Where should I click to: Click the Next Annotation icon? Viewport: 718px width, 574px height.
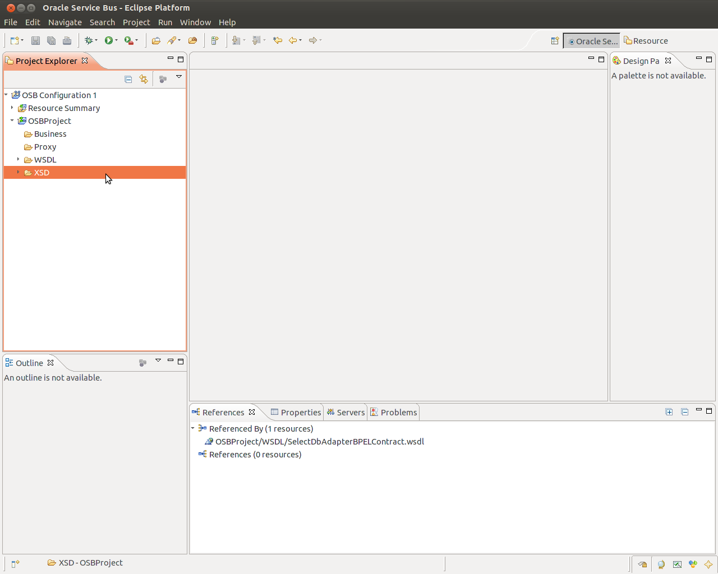236,40
